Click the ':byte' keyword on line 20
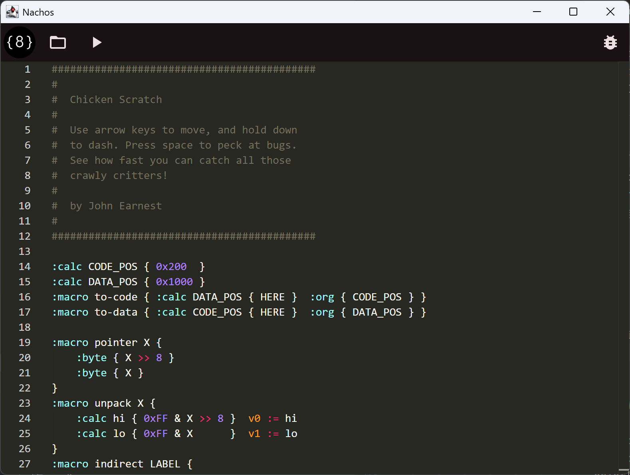The width and height of the screenshot is (630, 475). (92, 358)
